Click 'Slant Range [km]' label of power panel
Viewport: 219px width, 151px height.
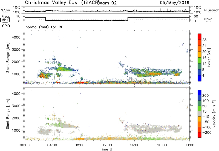(8, 58)
